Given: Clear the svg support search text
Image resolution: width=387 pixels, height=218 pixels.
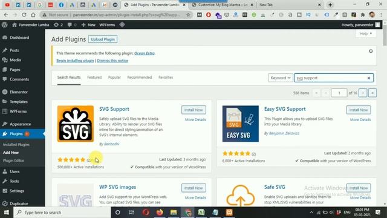Looking at the screenshot, I should click(x=369, y=78).
